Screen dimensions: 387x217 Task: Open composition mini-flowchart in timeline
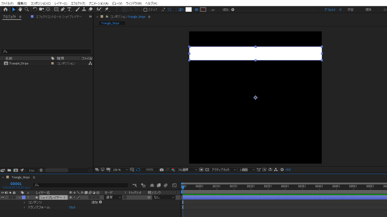(x=135, y=185)
